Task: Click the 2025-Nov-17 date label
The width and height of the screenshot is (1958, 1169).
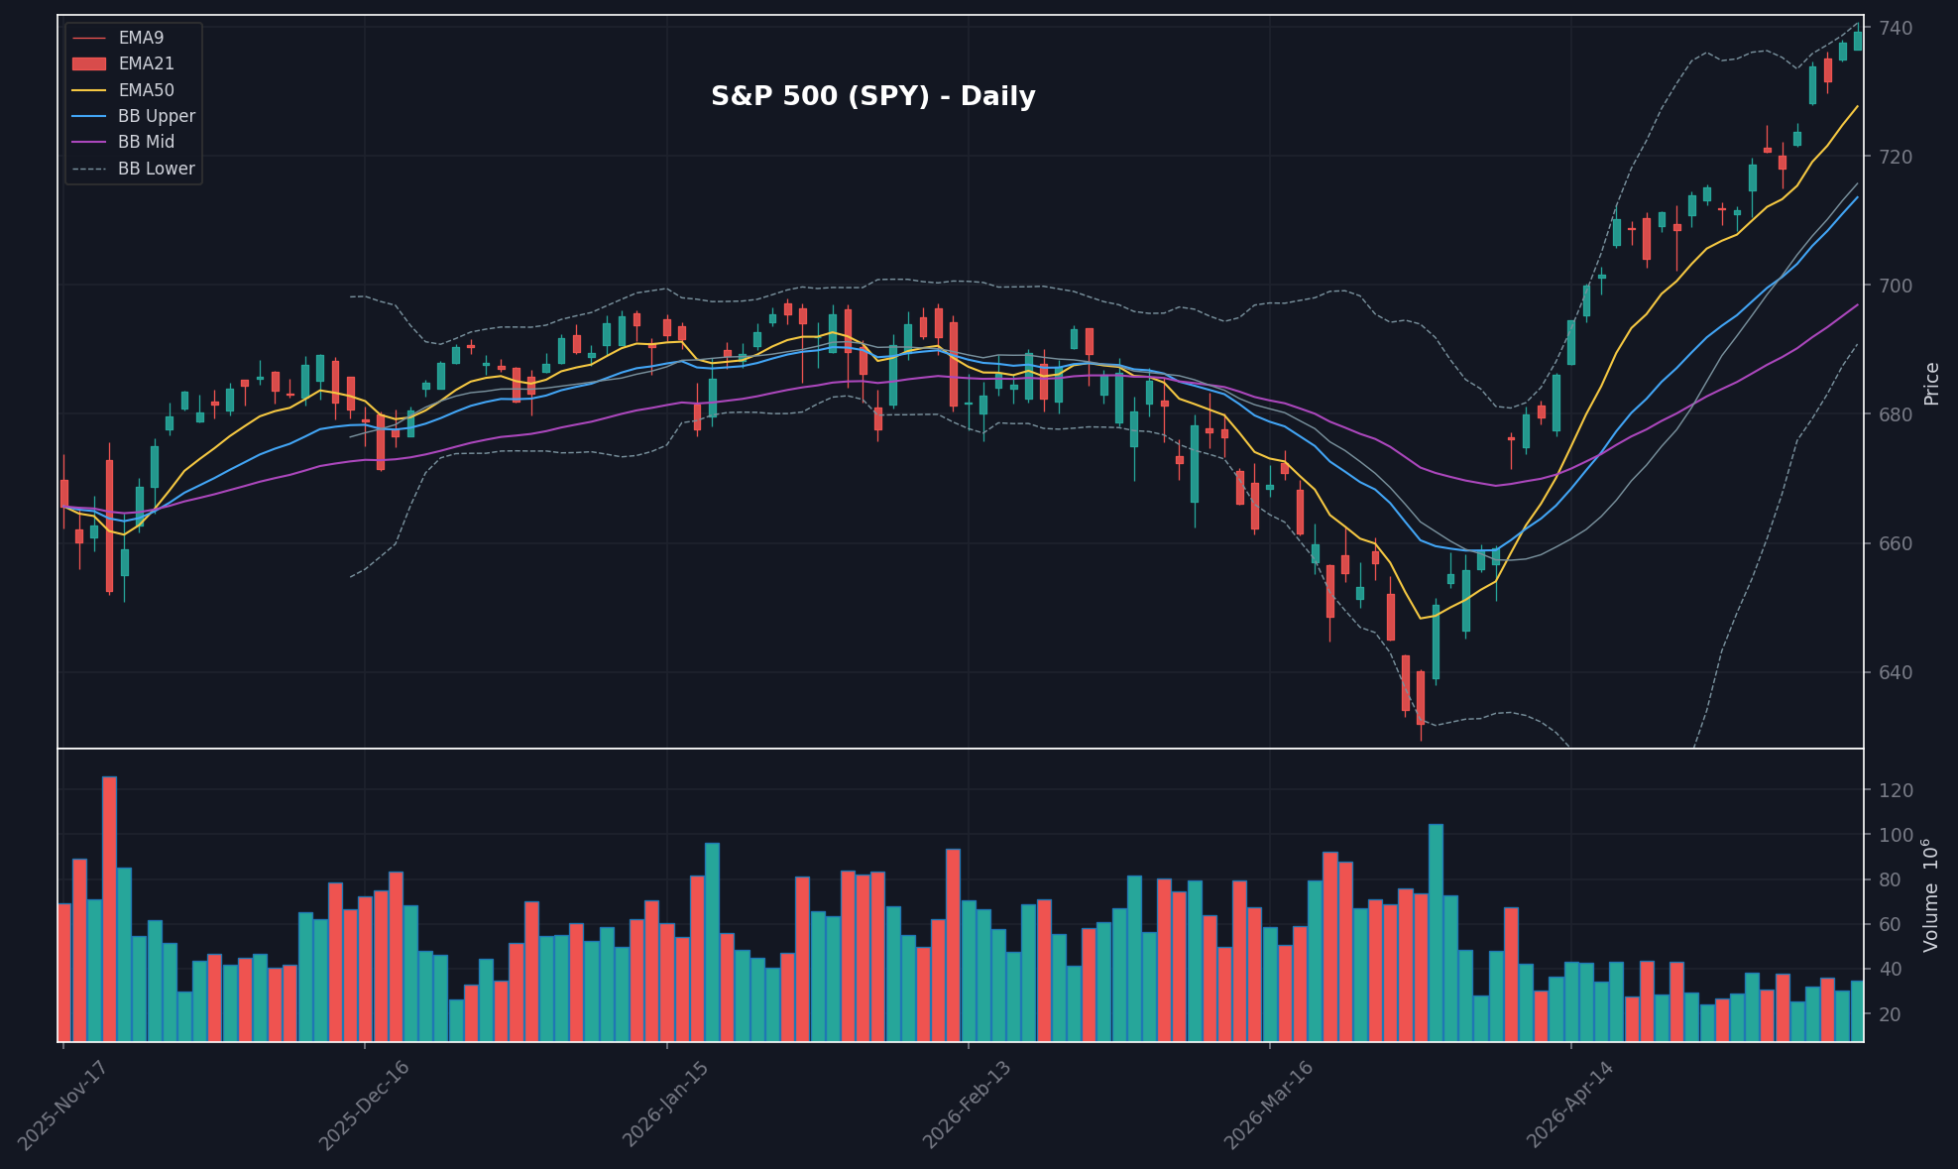Action: click(61, 1106)
